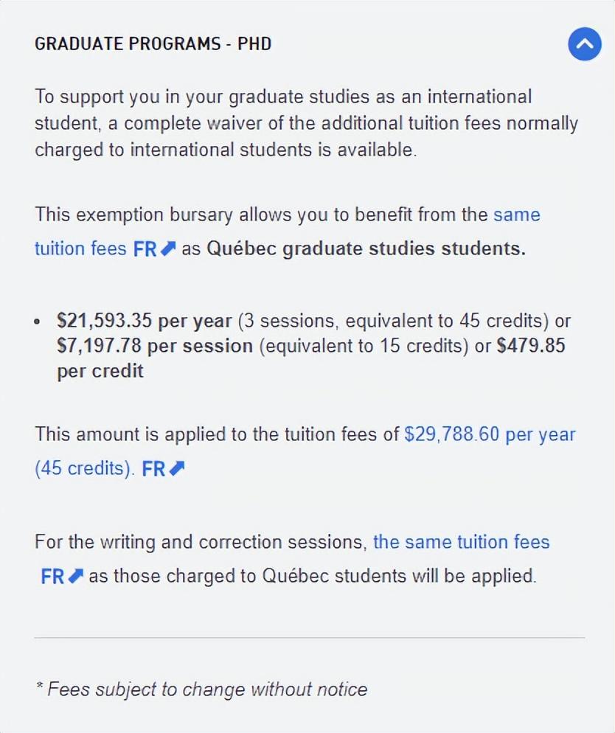Viewport: 615px width, 733px height.
Task: Click the '(45 credits).' link text
Action: pyautogui.click(x=85, y=468)
